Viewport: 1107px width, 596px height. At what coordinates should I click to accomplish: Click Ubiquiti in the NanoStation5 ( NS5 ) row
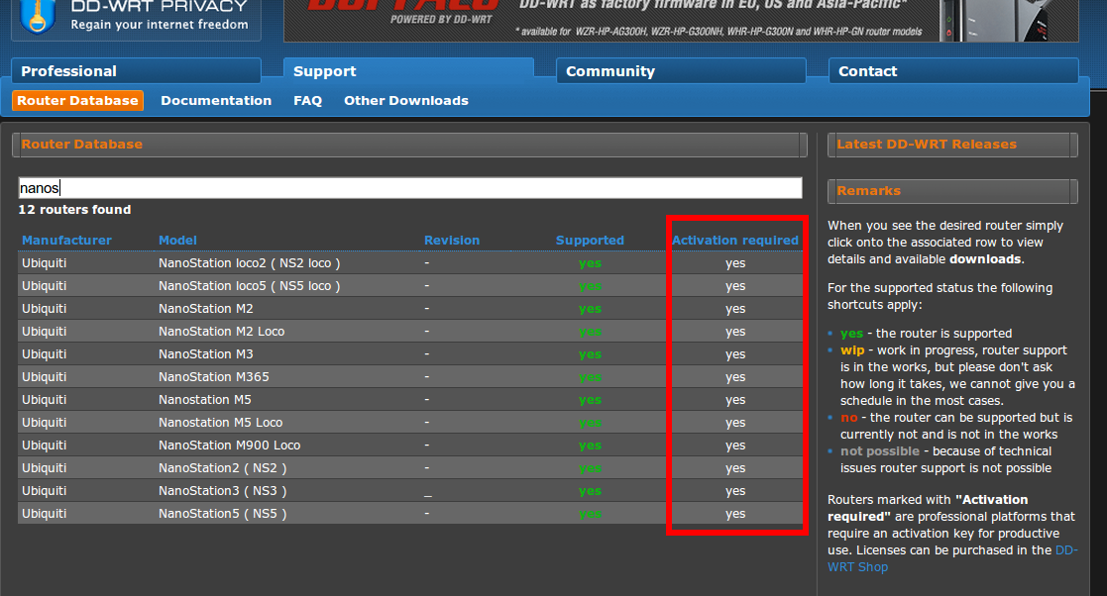pyautogui.click(x=44, y=514)
